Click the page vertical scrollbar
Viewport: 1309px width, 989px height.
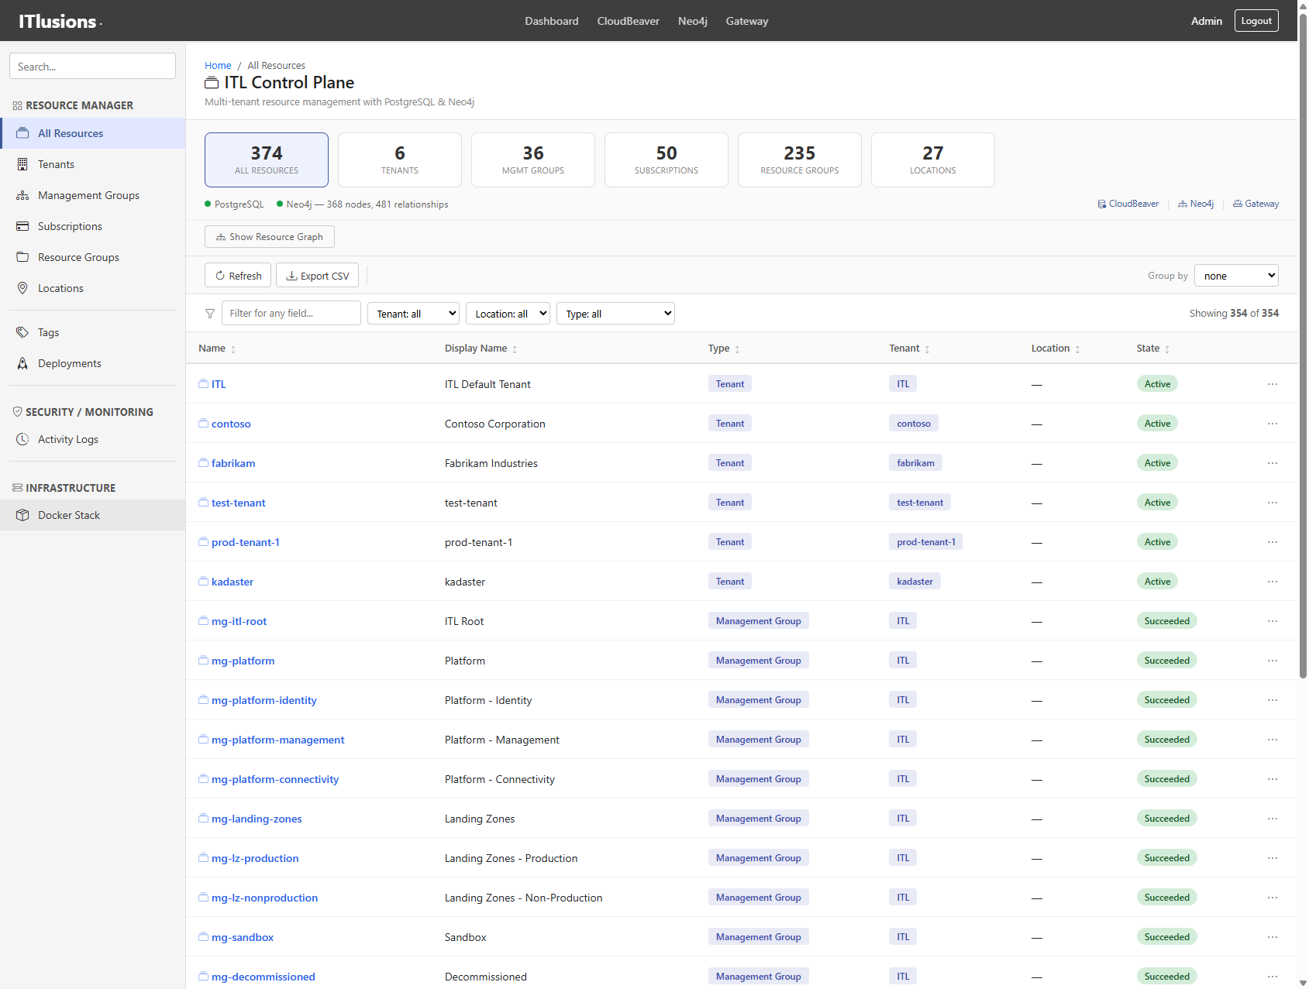(x=1303, y=349)
